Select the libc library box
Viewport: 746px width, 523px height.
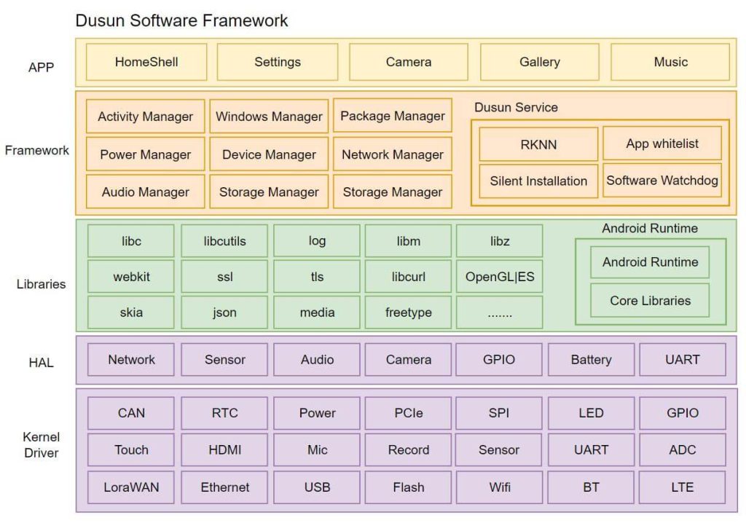pos(131,241)
